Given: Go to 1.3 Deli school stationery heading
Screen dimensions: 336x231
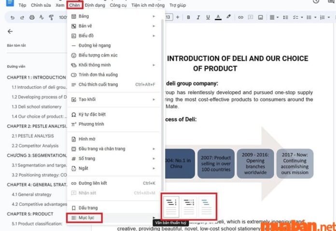Looking at the screenshot, I should tap(36, 107).
